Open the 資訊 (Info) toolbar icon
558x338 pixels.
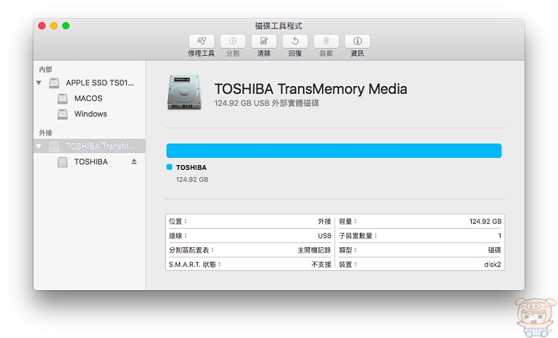356,41
